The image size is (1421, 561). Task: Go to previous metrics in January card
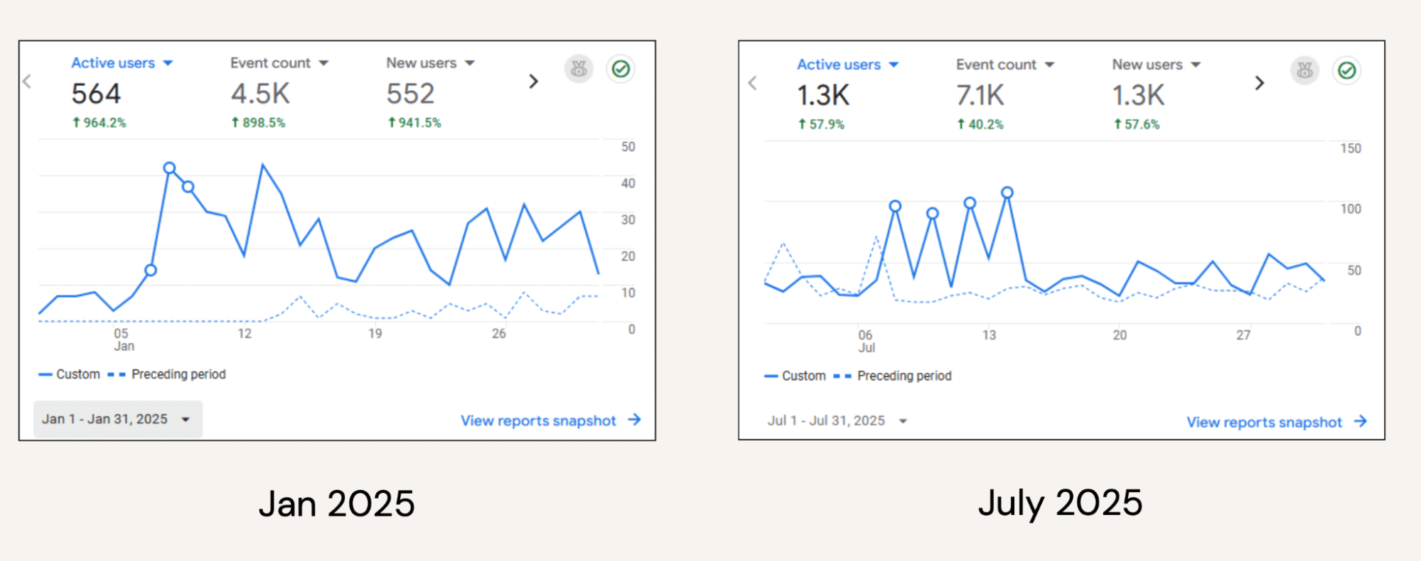tap(28, 82)
